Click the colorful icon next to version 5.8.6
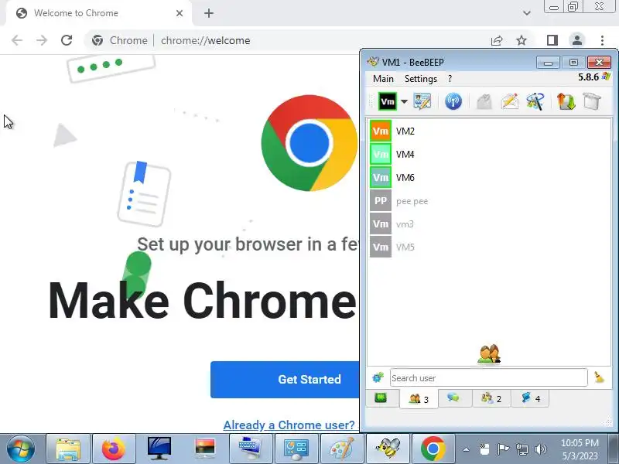This screenshot has height=464, width=619. 606,77
